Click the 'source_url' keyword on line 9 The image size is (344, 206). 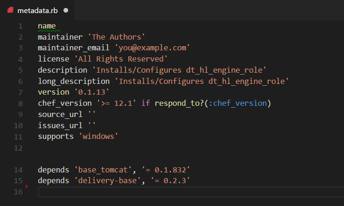(x=60, y=114)
